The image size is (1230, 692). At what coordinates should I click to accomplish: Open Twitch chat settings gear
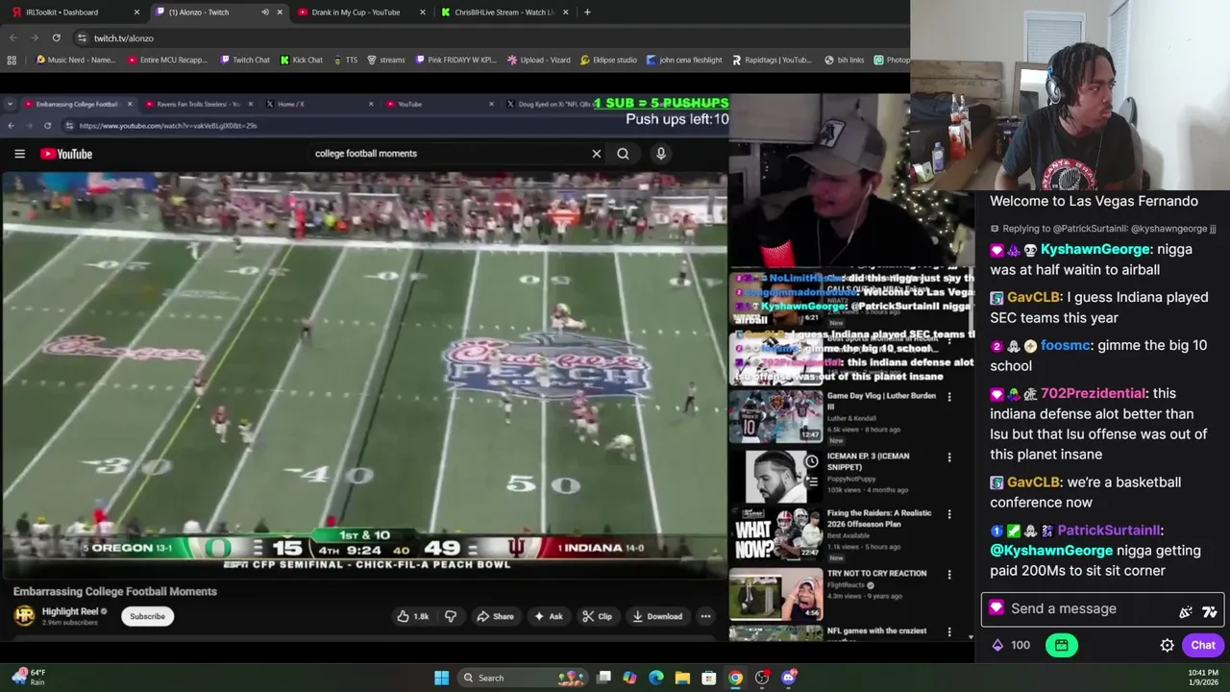pos(1167,645)
